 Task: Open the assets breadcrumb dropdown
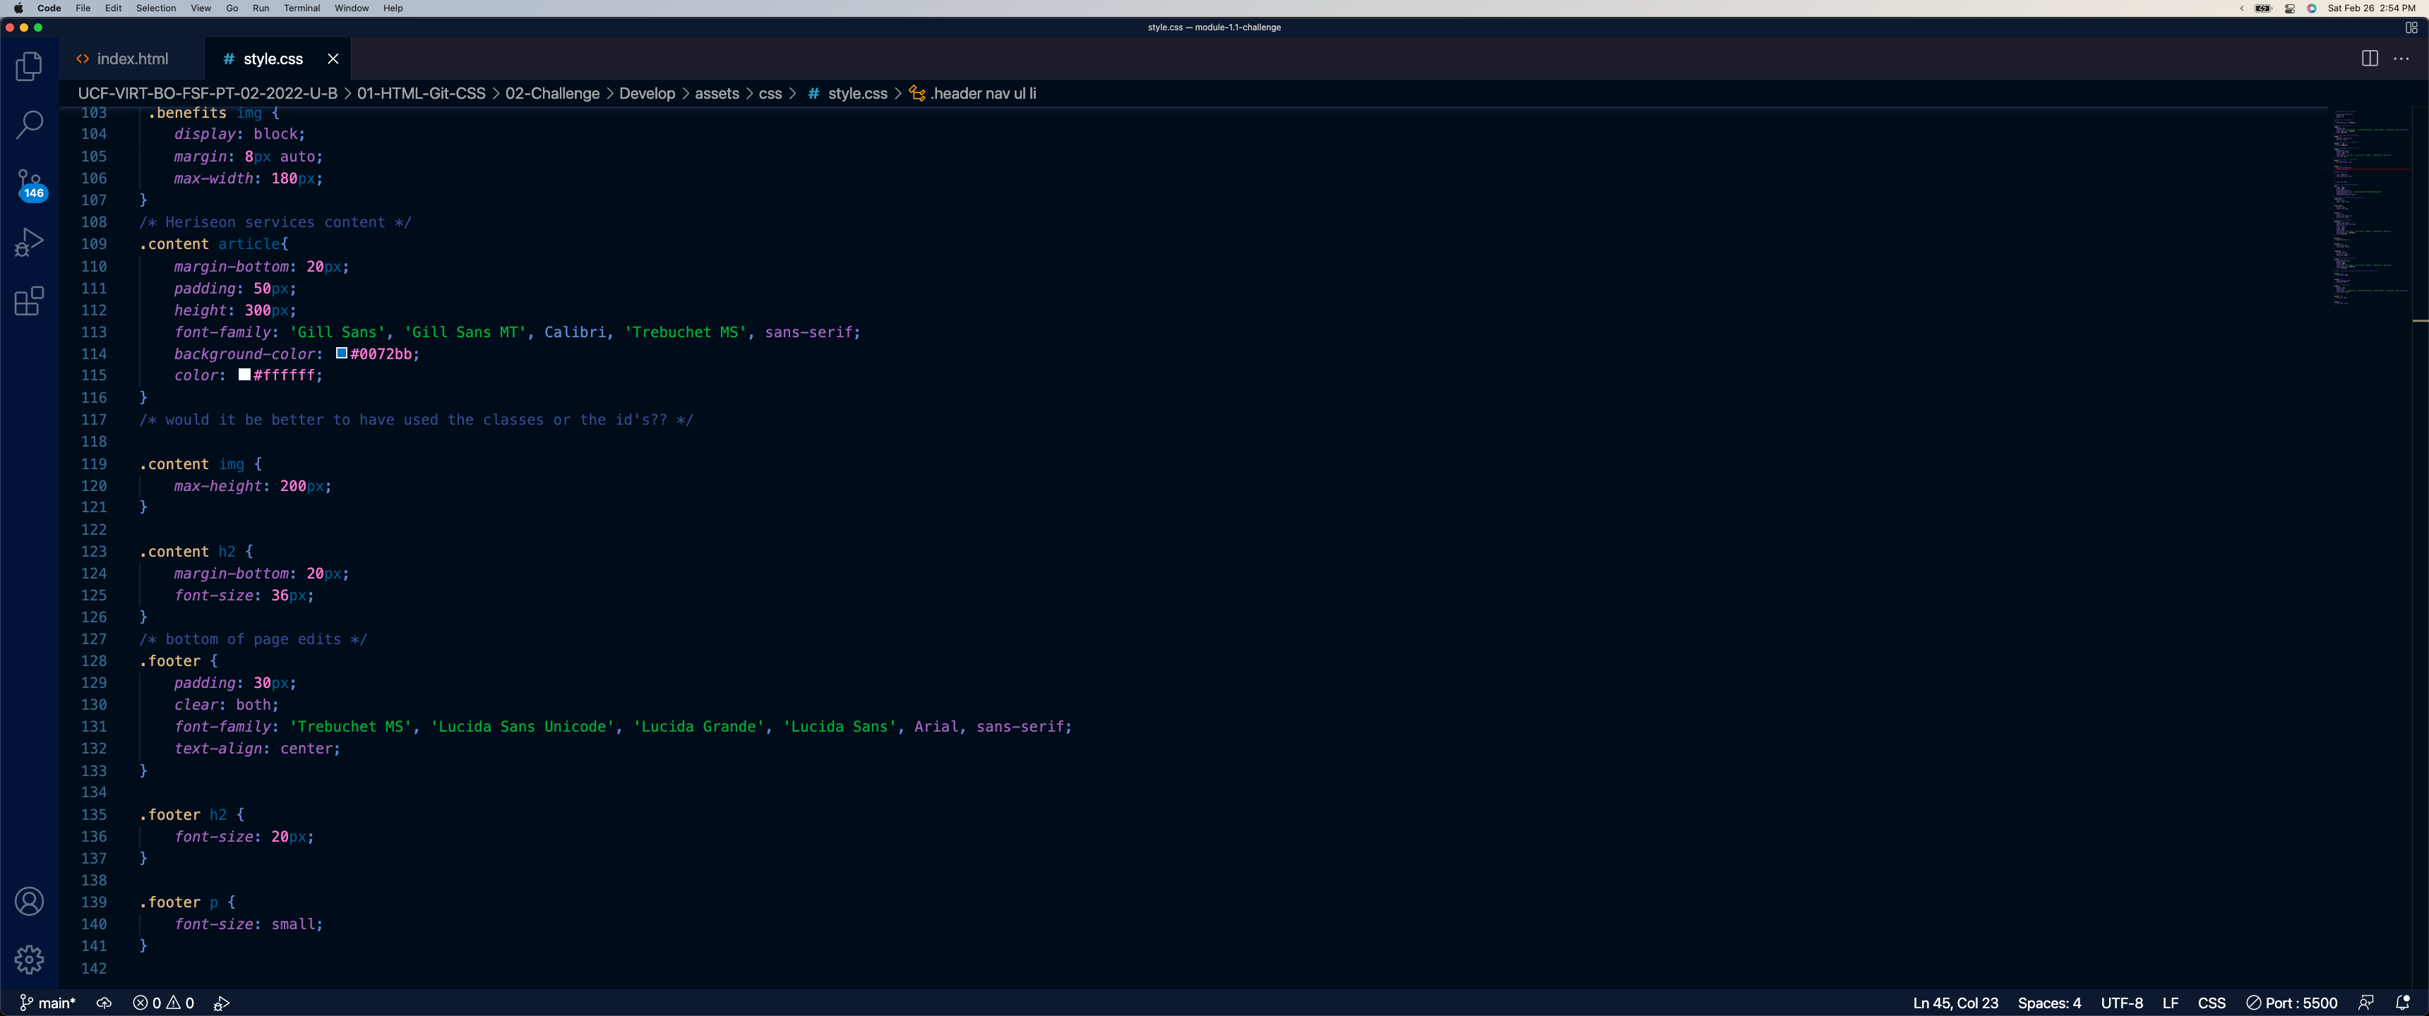(x=717, y=93)
